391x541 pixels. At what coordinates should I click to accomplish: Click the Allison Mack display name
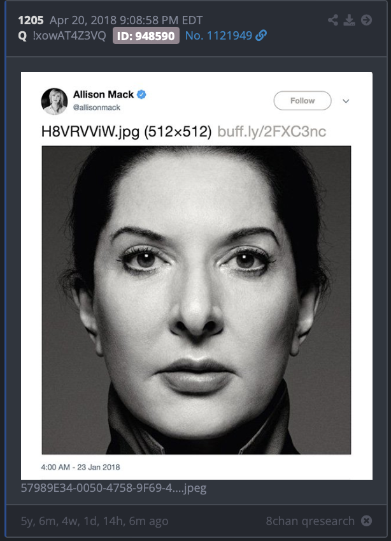point(103,94)
